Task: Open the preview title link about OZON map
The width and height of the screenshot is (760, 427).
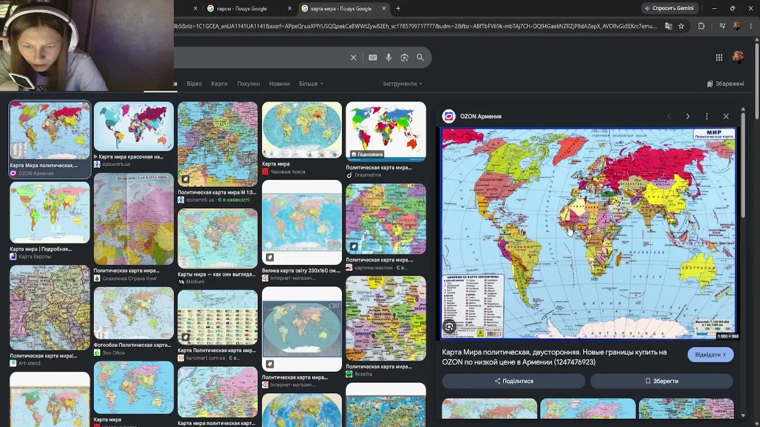Action: click(x=554, y=357)
